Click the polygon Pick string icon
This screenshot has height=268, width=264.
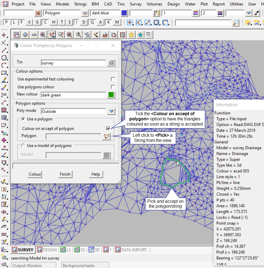click(106, 136)
